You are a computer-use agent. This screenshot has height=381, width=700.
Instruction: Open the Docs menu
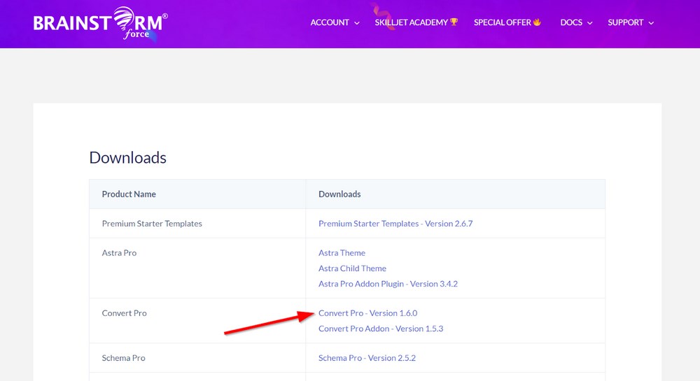tap(571, 22)
